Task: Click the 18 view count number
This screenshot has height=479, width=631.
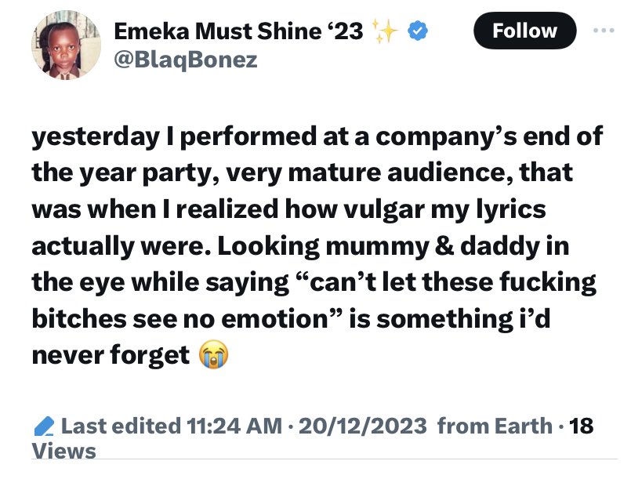Action: pos(582,426)
